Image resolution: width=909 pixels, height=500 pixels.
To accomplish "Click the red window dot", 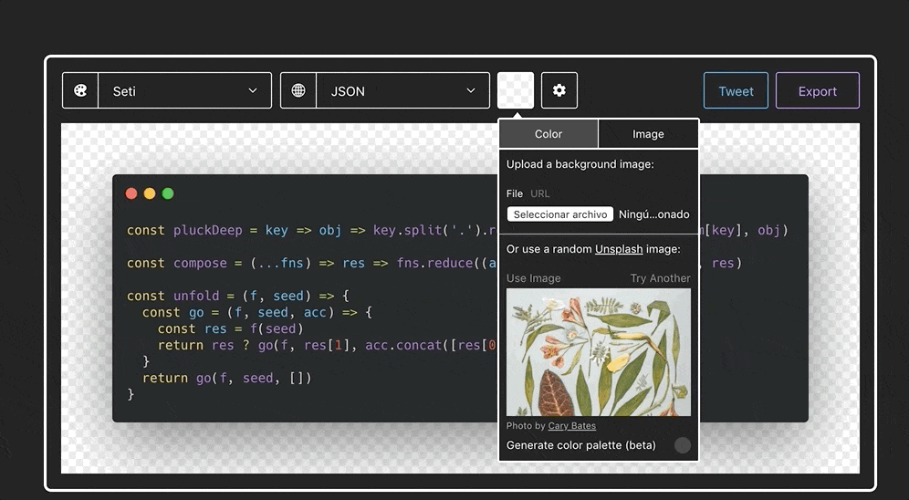I will (131, 193).
